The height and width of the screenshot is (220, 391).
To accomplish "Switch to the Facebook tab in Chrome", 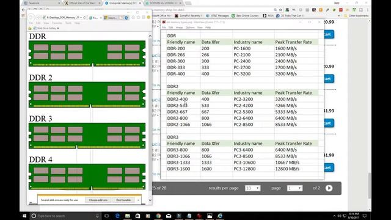I will pos(42,3).
